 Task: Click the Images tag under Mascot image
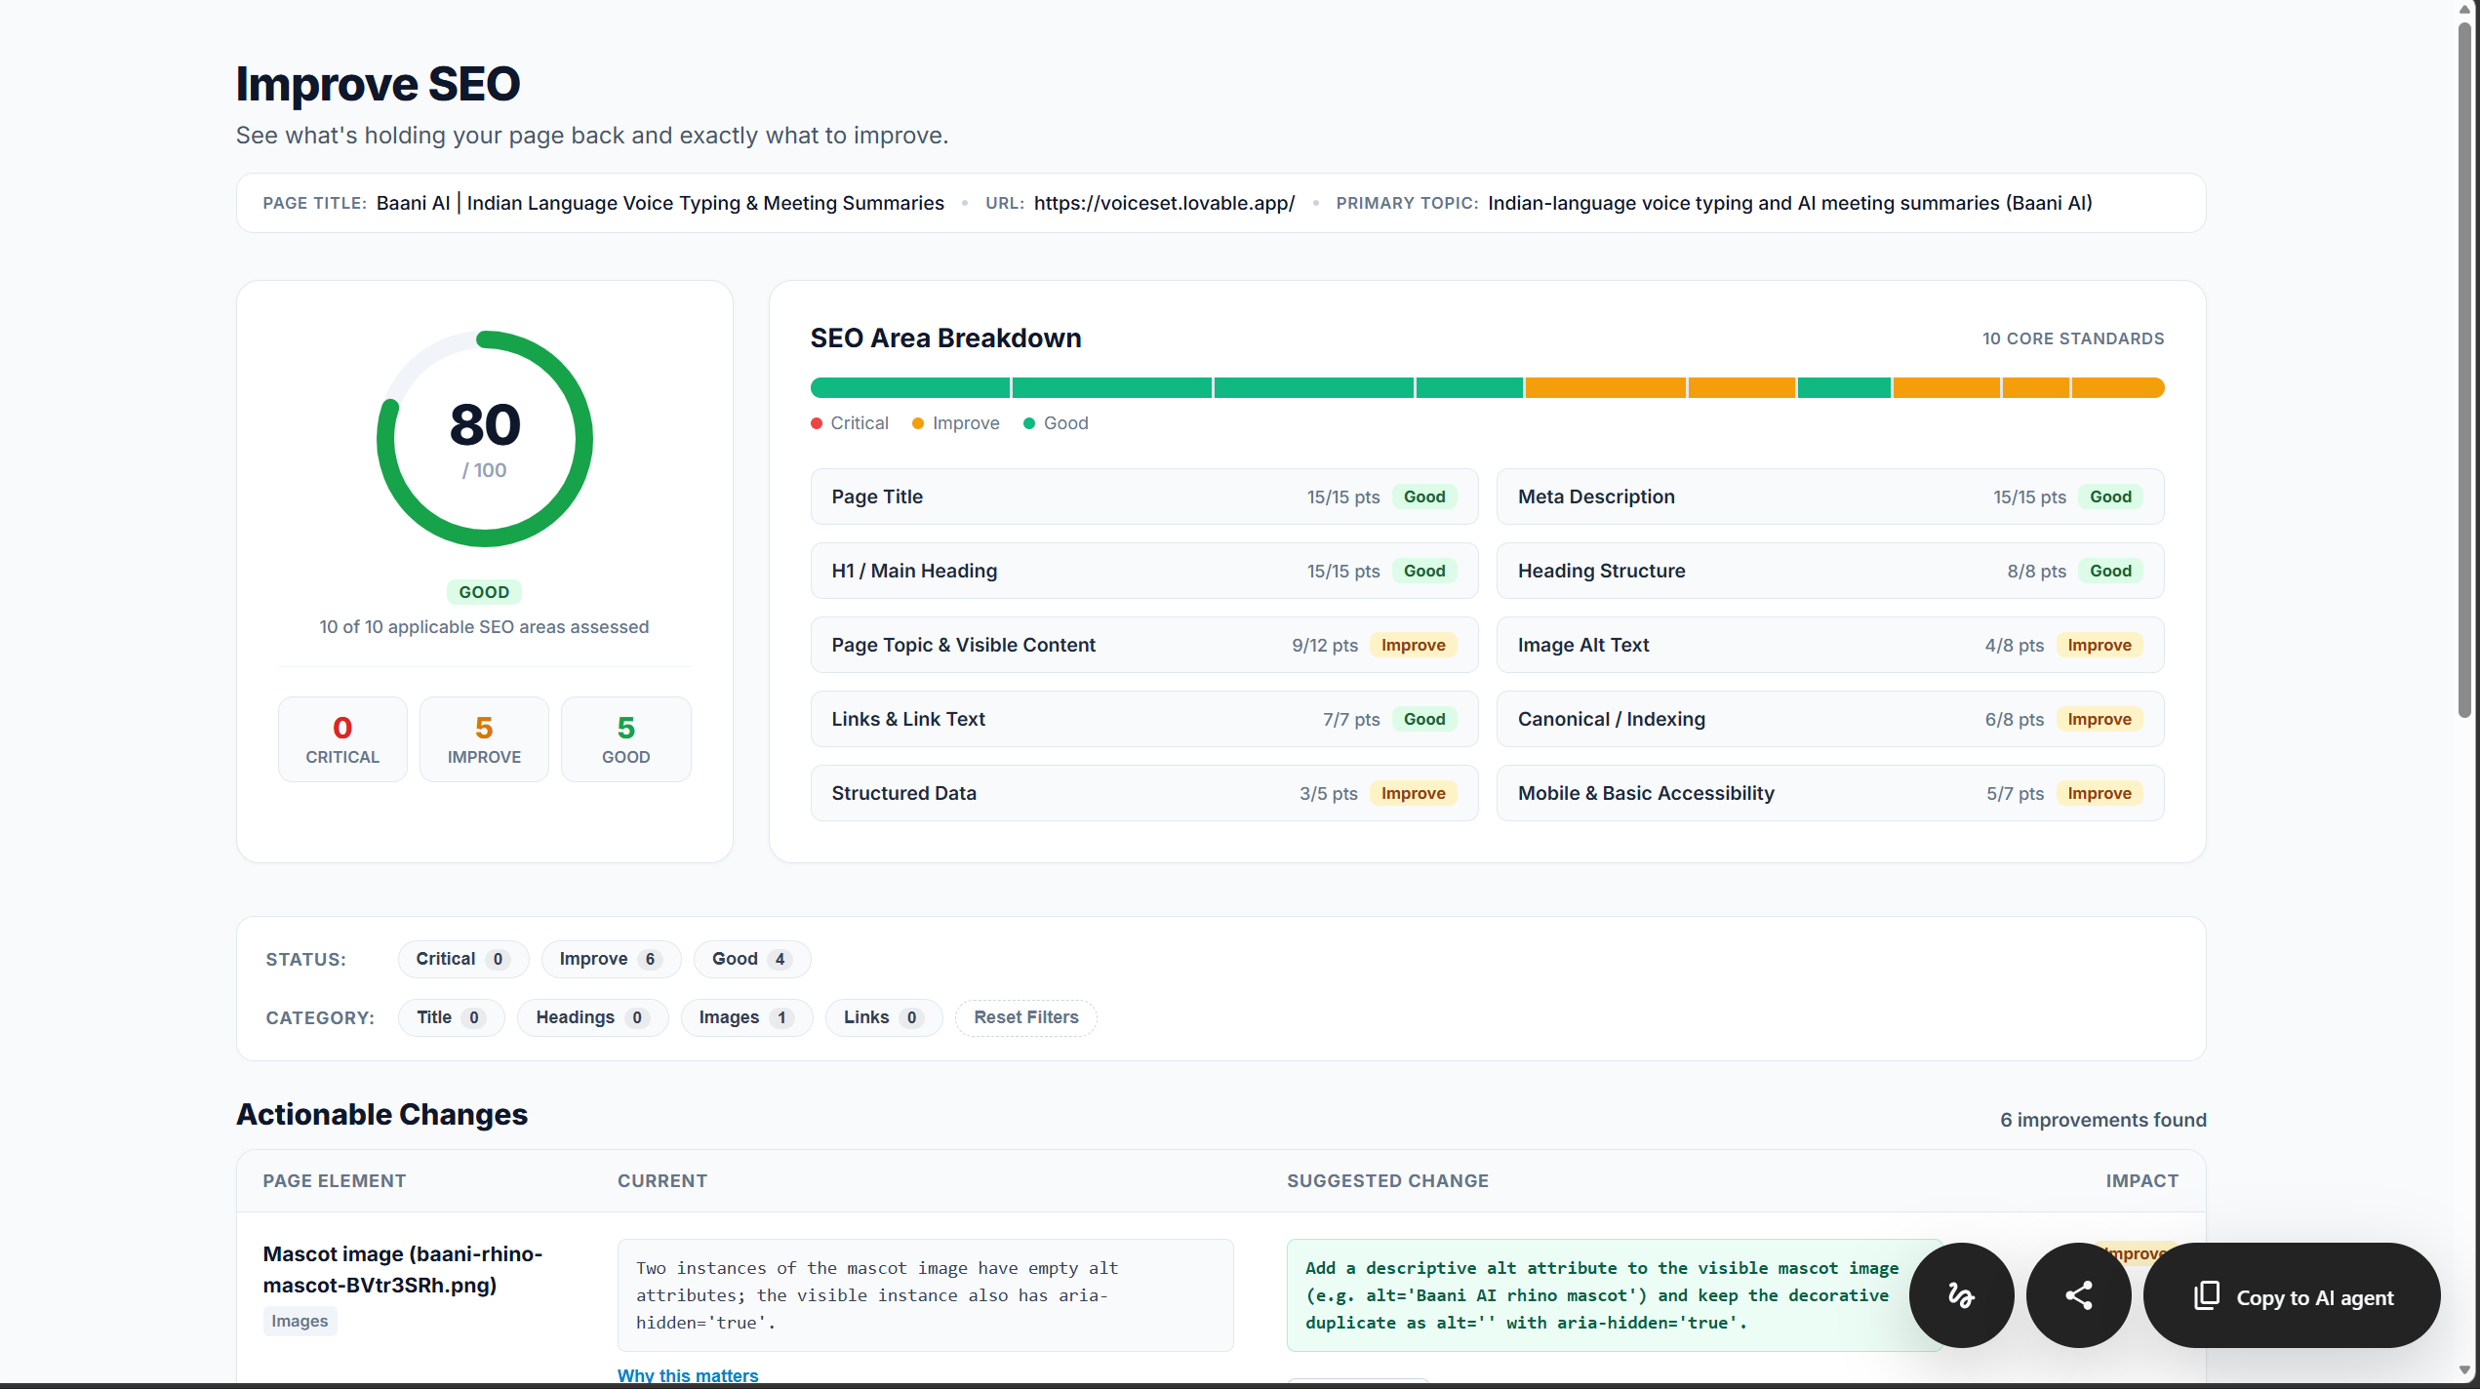tap(300, 1321)
